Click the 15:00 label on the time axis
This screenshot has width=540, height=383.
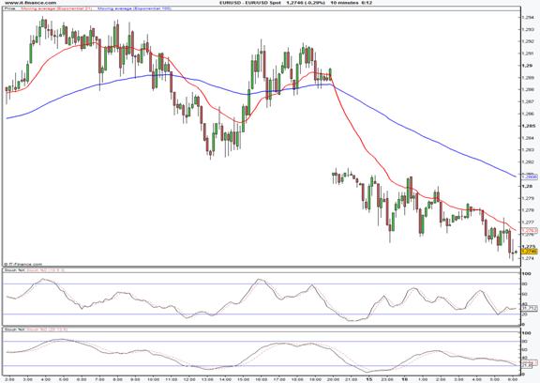coord(243,379)
